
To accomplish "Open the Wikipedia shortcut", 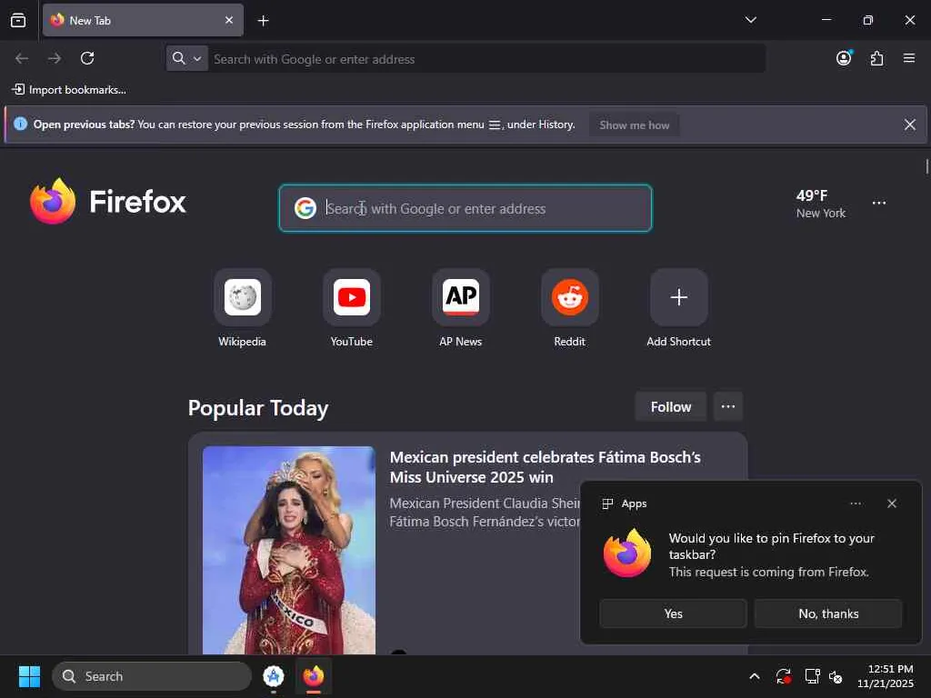I will click(x=242, y=309).
